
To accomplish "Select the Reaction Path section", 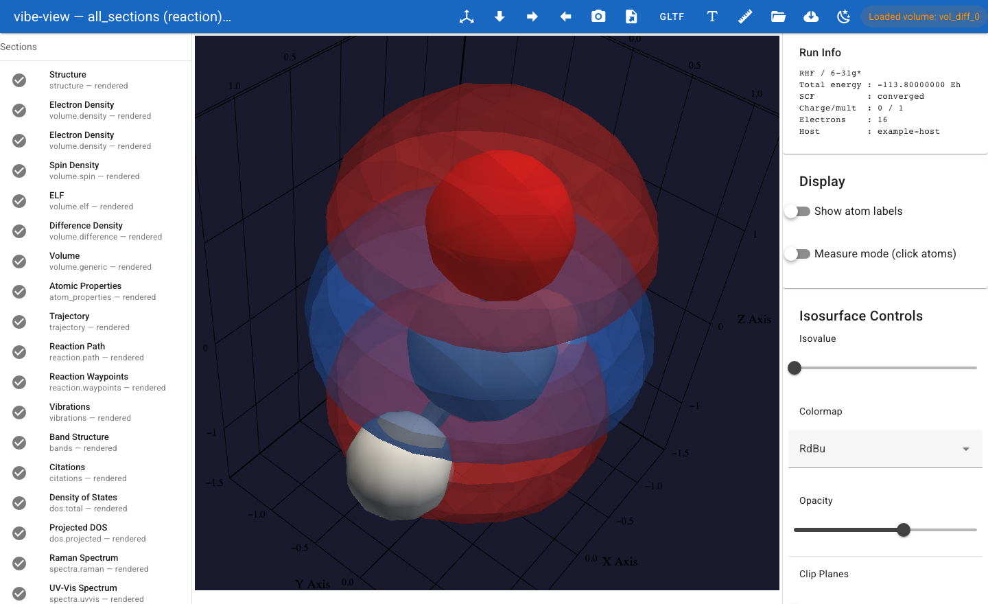I will [x=95, y=352].
